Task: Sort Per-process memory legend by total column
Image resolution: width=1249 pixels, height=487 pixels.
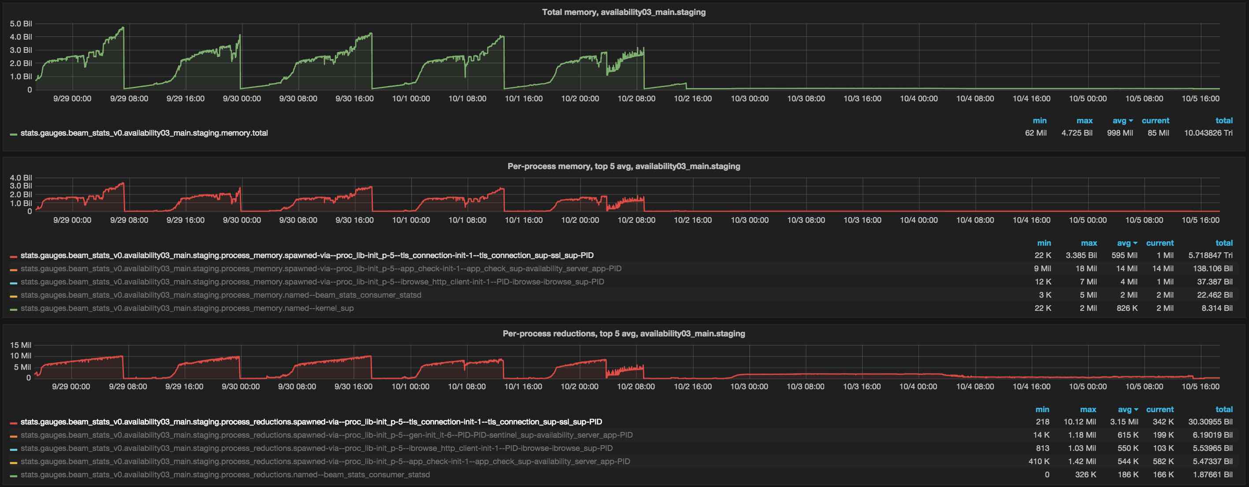Action: [x=1224, y=243]
